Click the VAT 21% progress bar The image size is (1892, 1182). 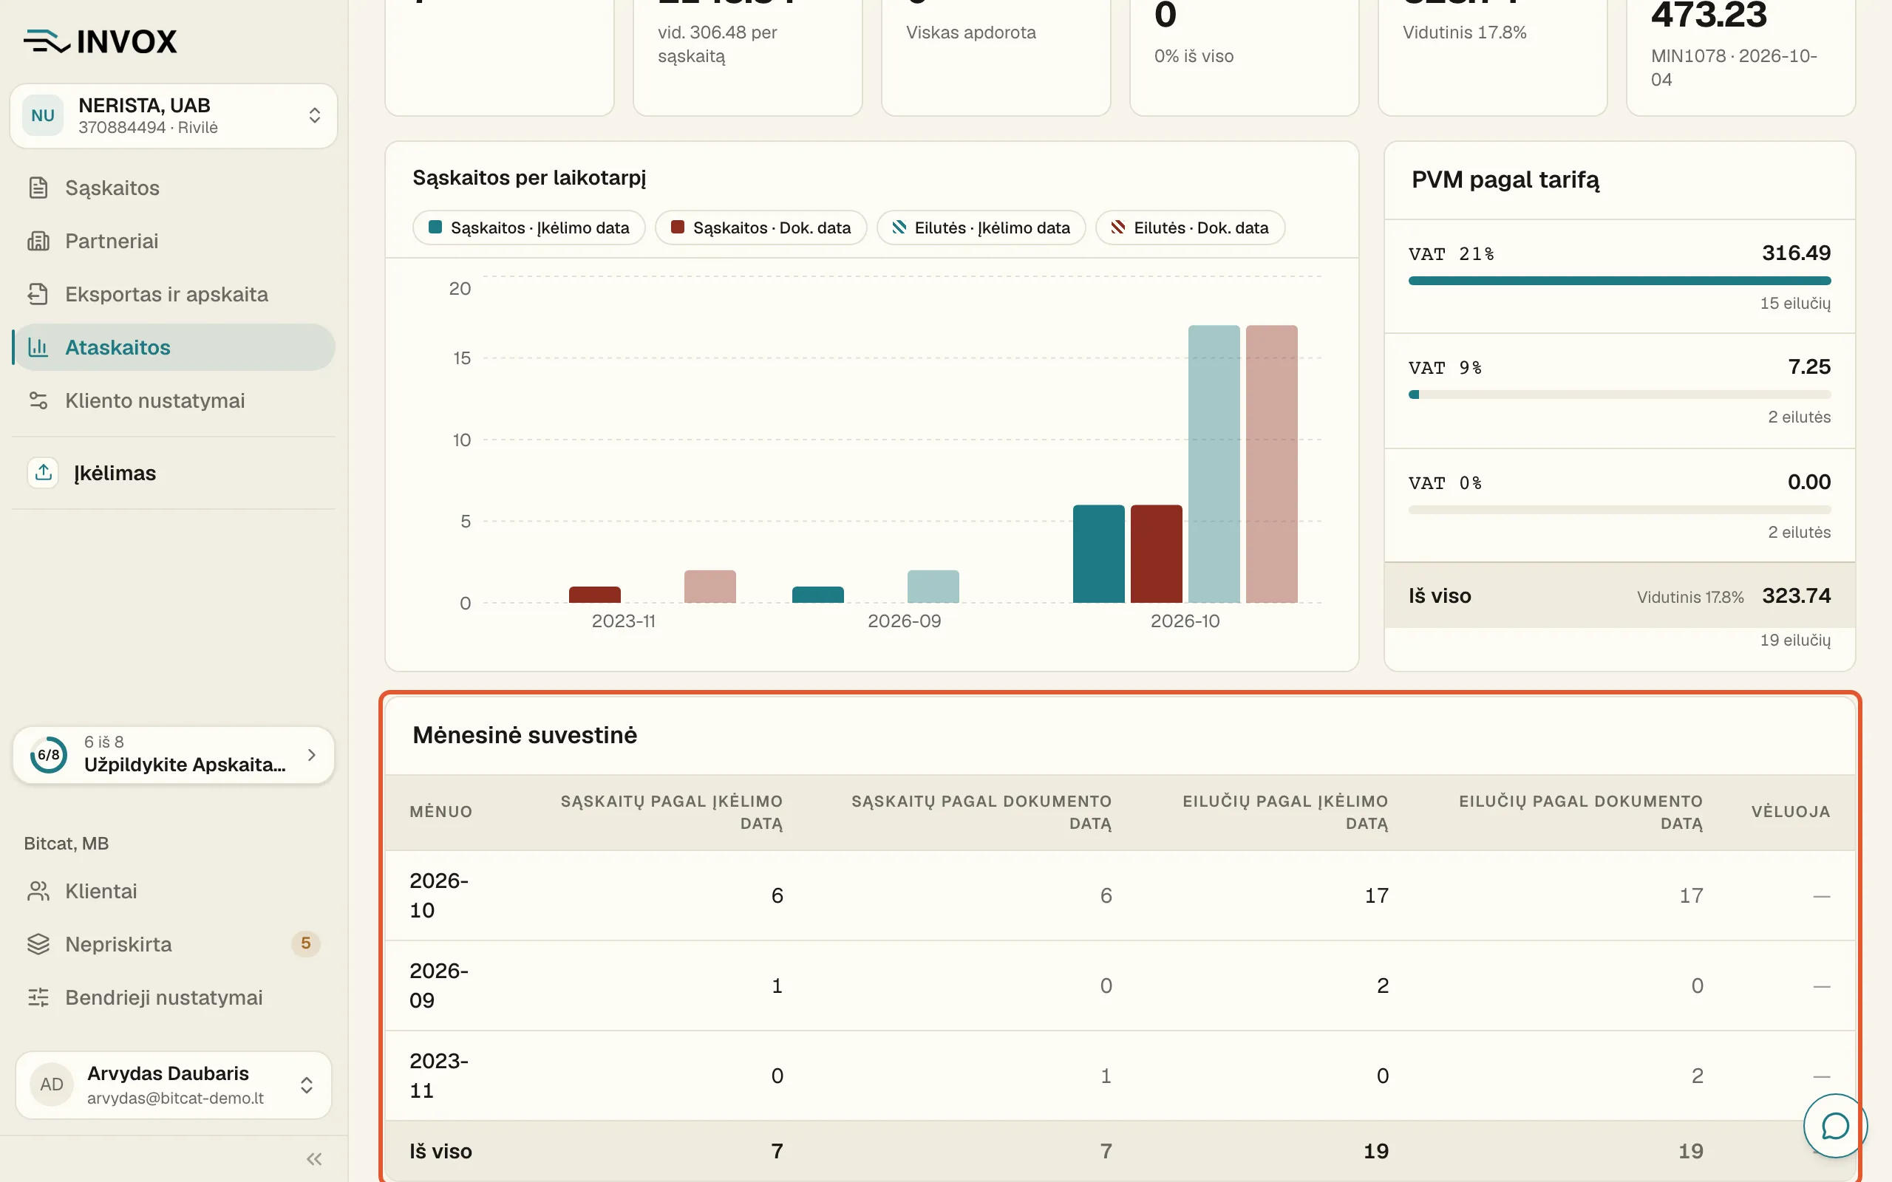click(1619, 281)
